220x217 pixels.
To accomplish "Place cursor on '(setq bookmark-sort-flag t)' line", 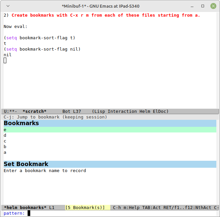I will tap(40, 38).
